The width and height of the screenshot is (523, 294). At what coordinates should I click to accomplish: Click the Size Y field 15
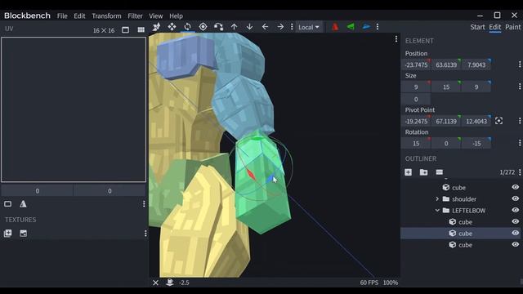coord(446,87)
